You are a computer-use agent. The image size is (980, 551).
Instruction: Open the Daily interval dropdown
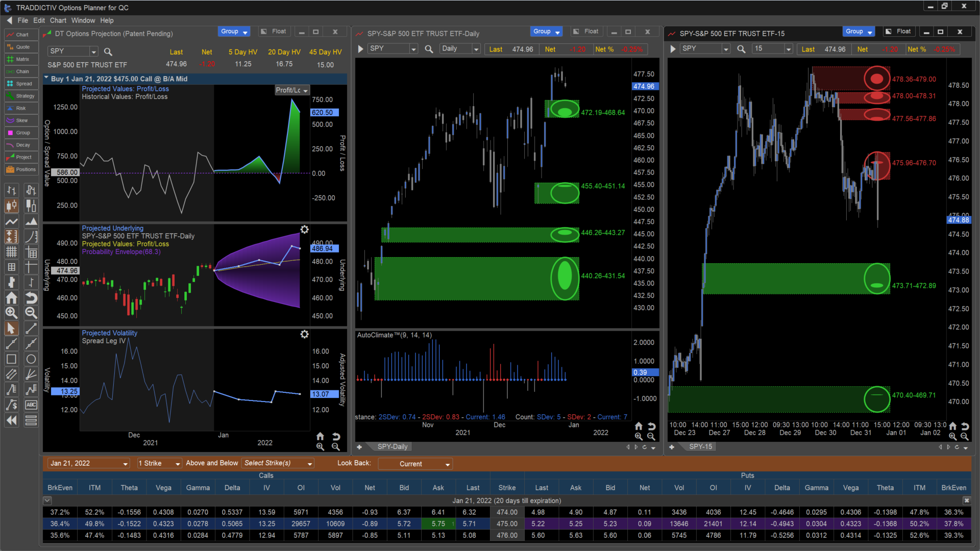(460, 49)
